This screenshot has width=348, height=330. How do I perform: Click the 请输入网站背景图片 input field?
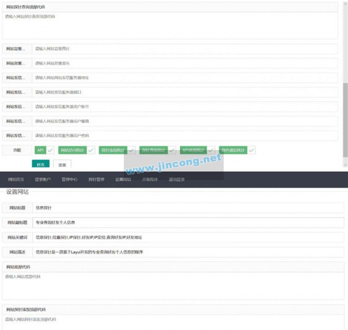pos(185,49)
